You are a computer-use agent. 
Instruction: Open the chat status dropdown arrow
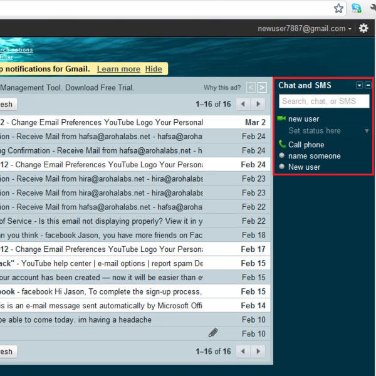[367, 131]
